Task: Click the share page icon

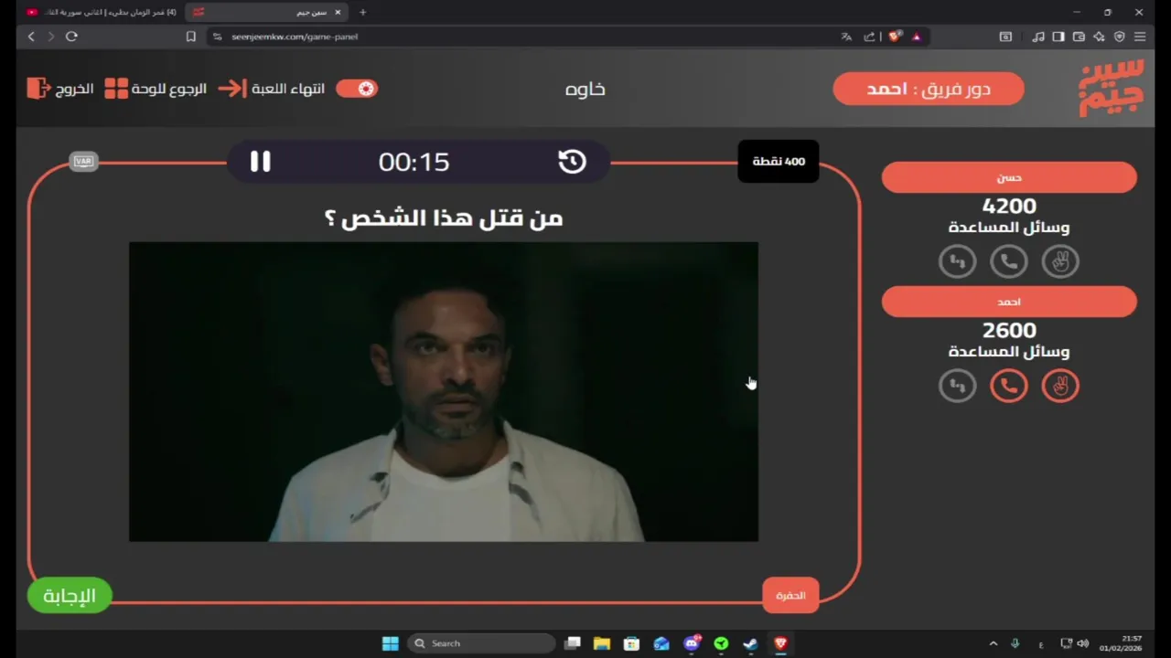Action: 869,37
